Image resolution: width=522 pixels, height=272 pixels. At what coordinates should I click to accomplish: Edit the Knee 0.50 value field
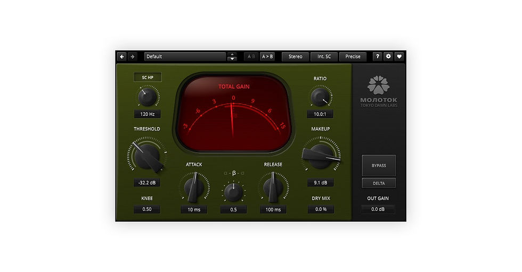(x=147, y=209)
